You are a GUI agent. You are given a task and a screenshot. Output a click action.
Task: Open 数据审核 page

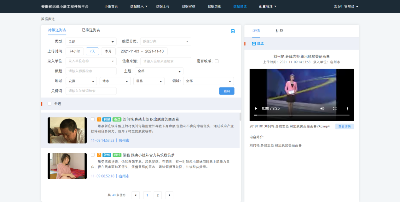tap(188, 6)
